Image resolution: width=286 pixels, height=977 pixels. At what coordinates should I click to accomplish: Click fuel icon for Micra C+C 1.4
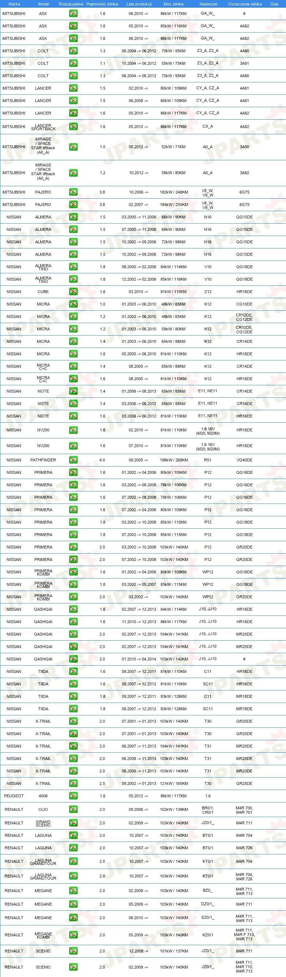click(73, 367)
